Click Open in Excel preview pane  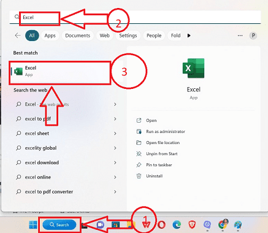(x=151, y=121)
